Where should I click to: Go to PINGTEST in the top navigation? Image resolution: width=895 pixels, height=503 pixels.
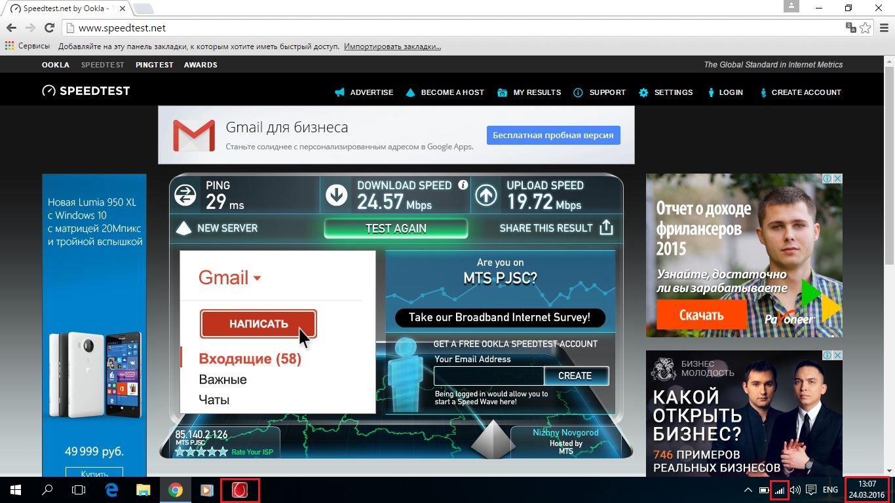click(x=155, y=65)
